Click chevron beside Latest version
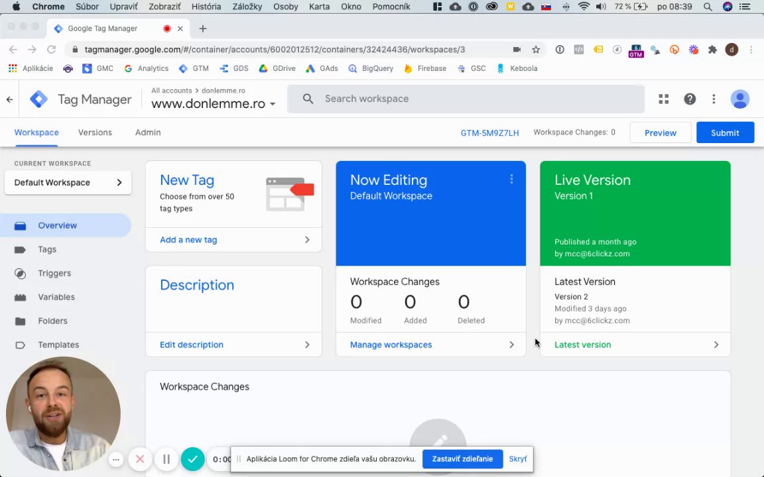Image resolution: width=764 pixels, height=477 pixels. tap(716, 344)
